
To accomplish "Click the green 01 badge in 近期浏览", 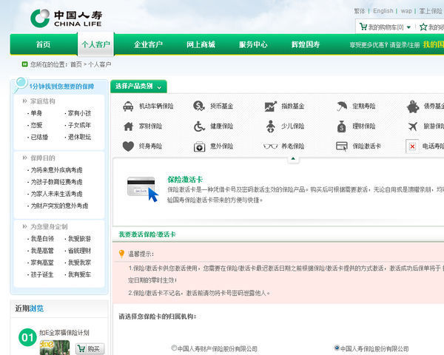I will (27, 337).
